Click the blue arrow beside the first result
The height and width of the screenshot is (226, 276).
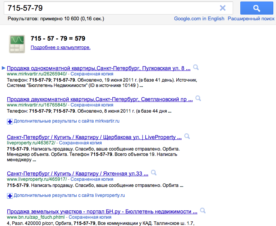tap(3, 68)
